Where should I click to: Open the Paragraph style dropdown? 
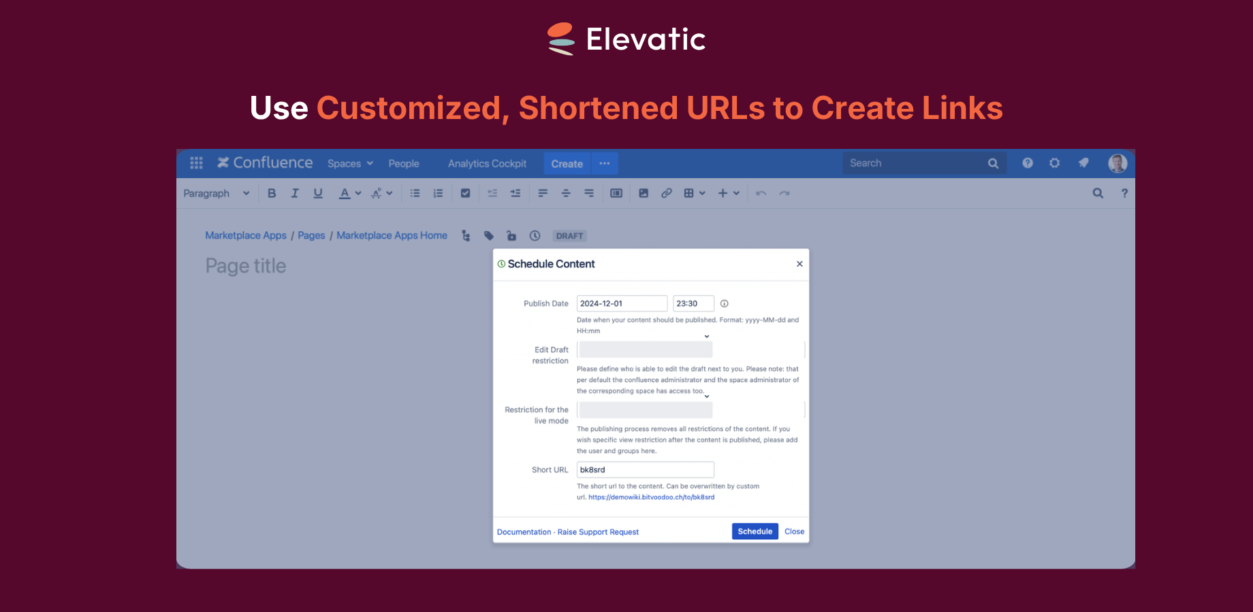pos(215,193)
